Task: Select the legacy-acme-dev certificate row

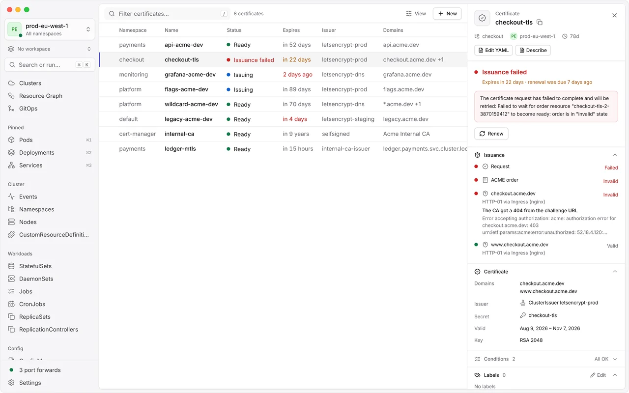Action: (283, 119)
